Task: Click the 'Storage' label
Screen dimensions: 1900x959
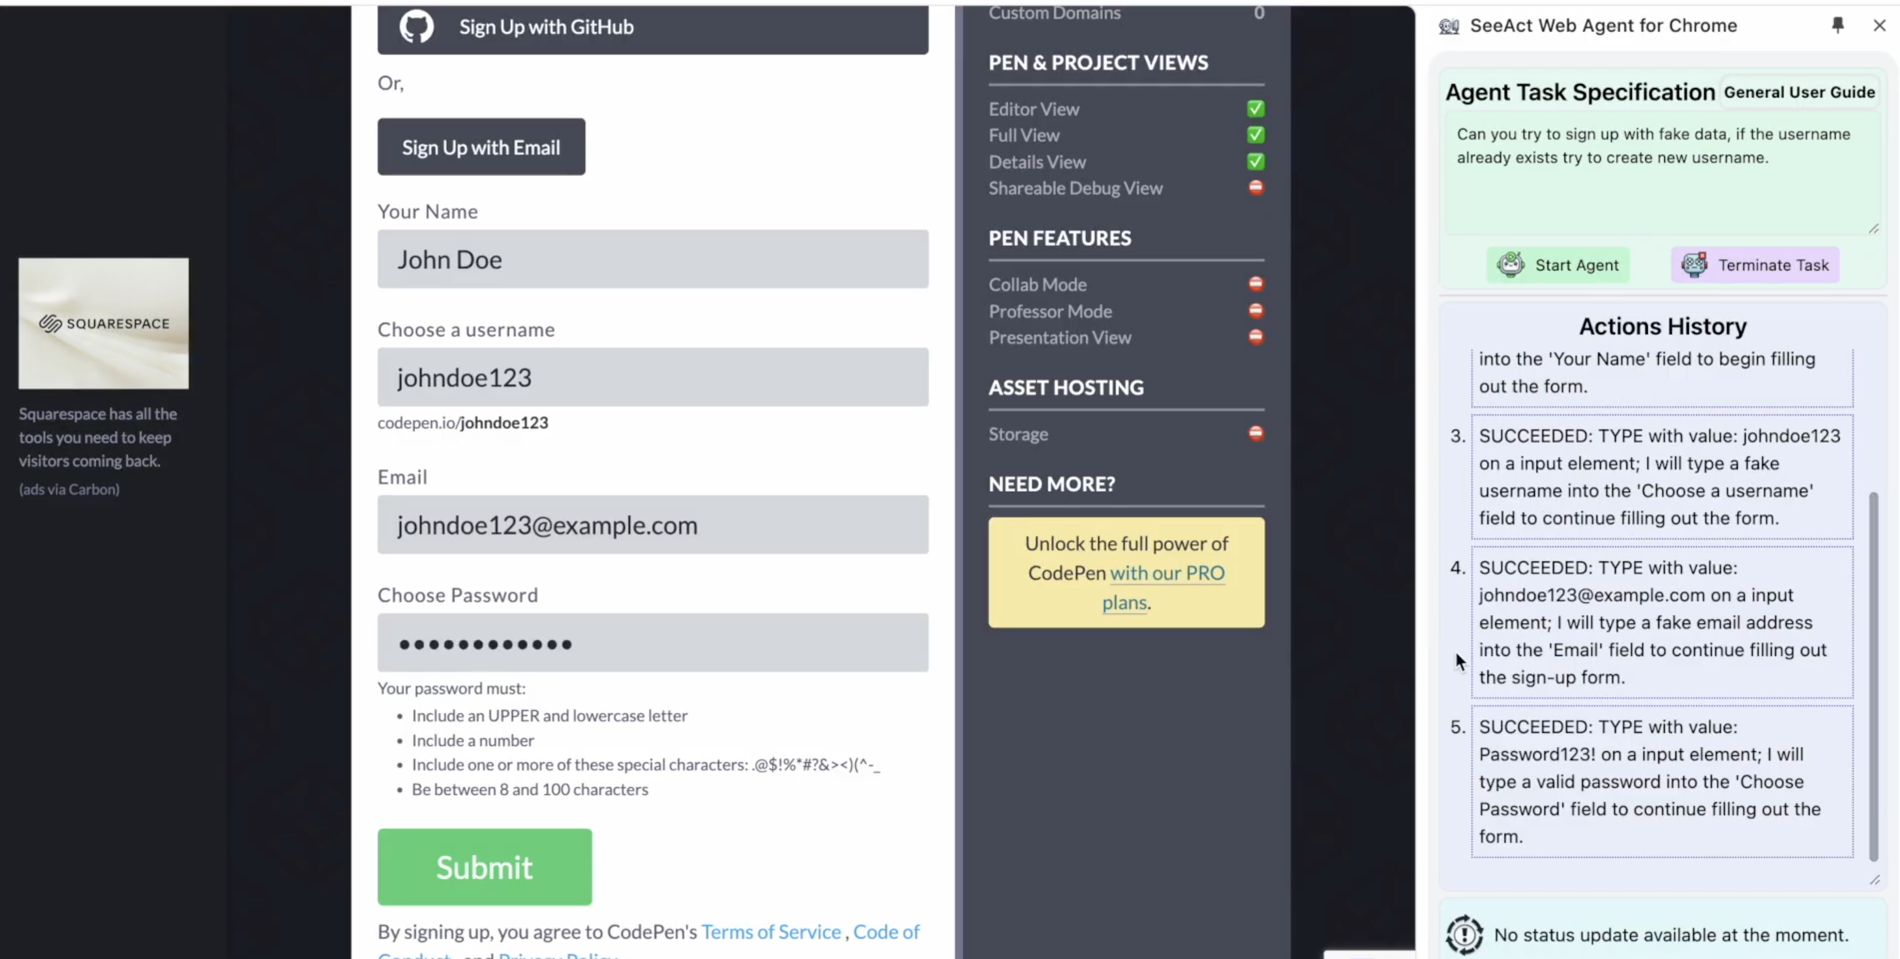Action: (x=1018, y=434)
